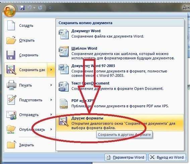Choose Сохранить in the Office menu
Image resolution: width=190 pixels, height=164 pixels.
pyautogui.click(x=29, y=55)
